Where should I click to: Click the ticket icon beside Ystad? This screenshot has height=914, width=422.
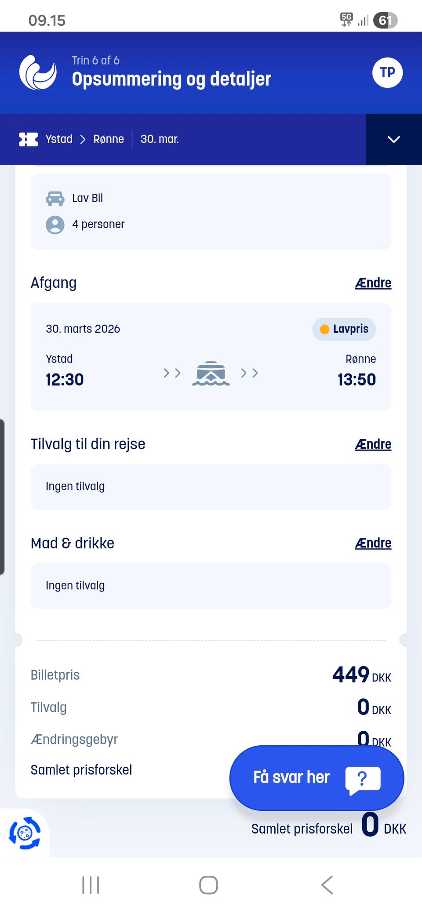pyautogui.click(x=29, y=139)
